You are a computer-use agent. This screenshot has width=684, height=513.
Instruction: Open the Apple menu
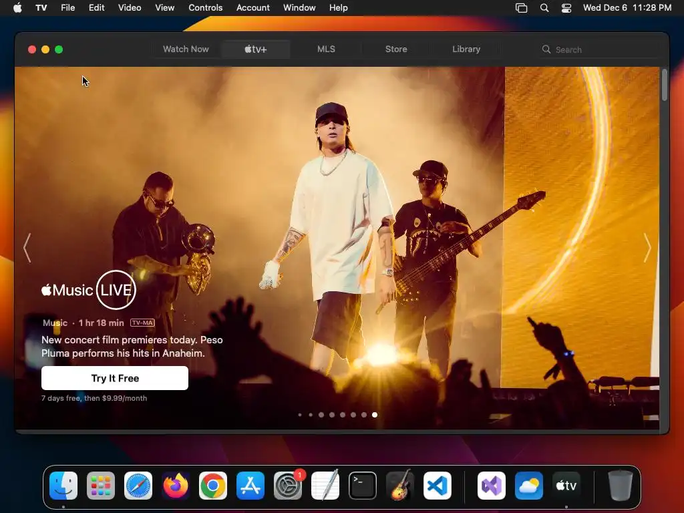point(17,7)
